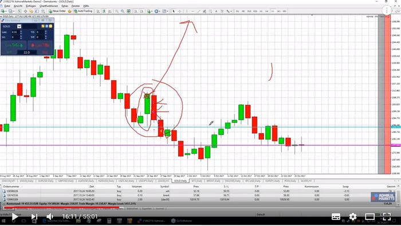Select the M30 timeframe button
This screenshot has height=226, width=401.
pyautogui.click(x=255, y=11)
